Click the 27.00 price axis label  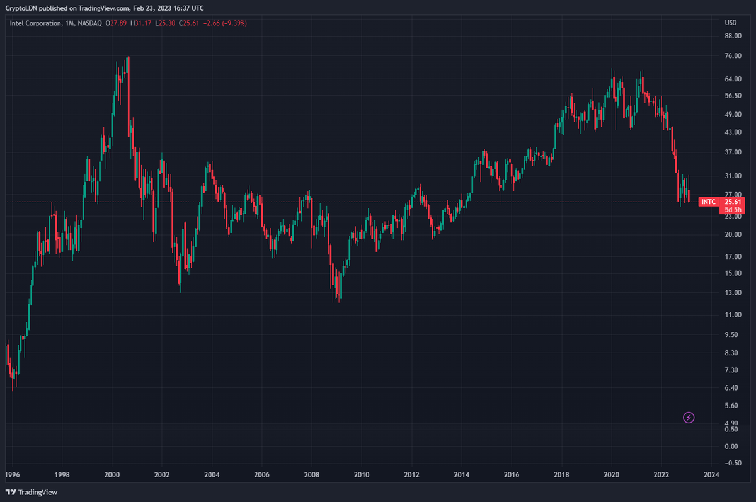(732, 195)
